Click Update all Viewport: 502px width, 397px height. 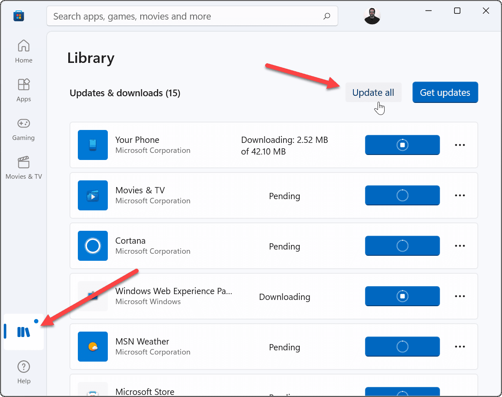click(373, 92)
